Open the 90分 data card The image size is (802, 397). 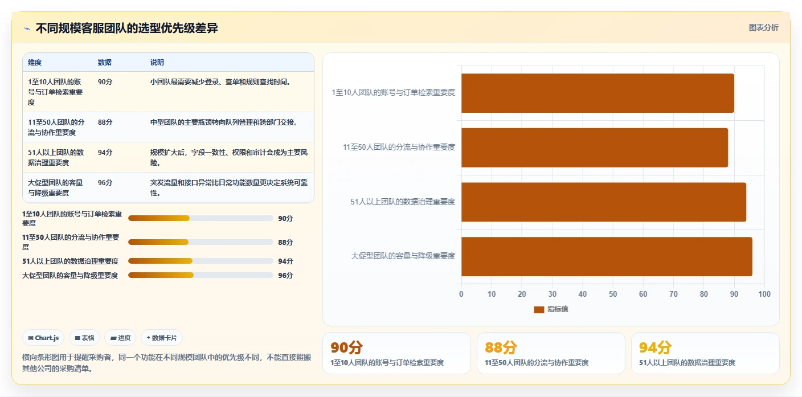pos(396,353)
